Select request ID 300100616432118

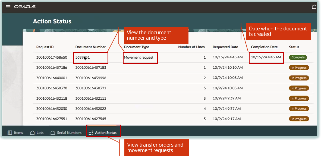click(x=52, y=99)
